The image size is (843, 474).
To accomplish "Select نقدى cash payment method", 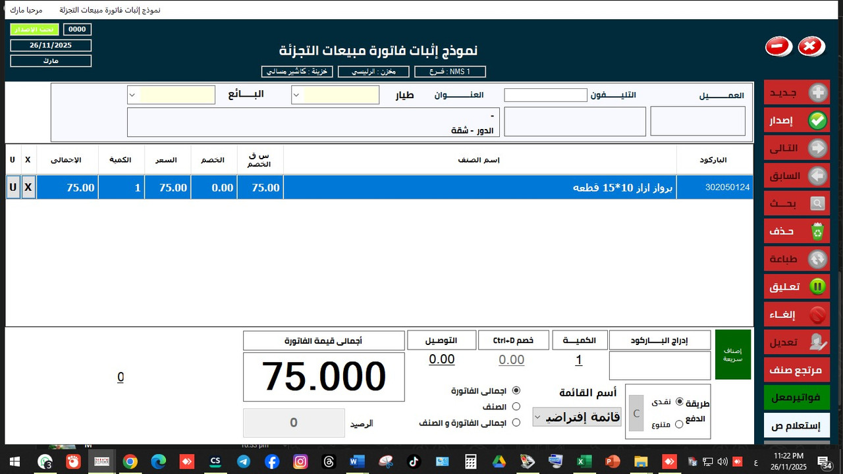I will (680, 402).
